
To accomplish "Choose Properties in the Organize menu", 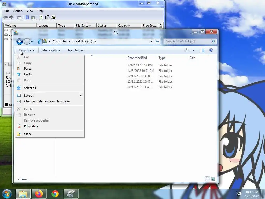I will click(50, 126).
